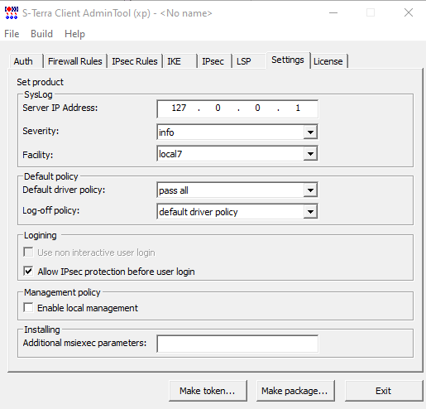Expand the Severity dropdown arrow

click(x=310, y=132)
